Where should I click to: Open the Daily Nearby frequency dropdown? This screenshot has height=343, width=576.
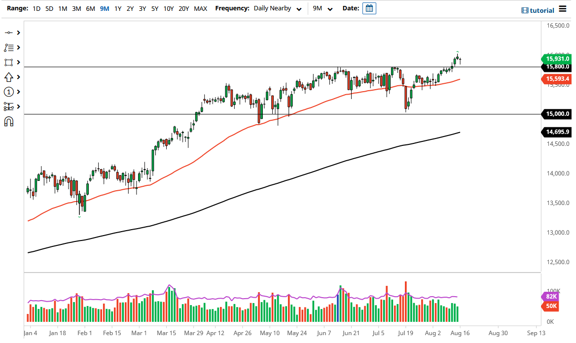tap(278, 8)
